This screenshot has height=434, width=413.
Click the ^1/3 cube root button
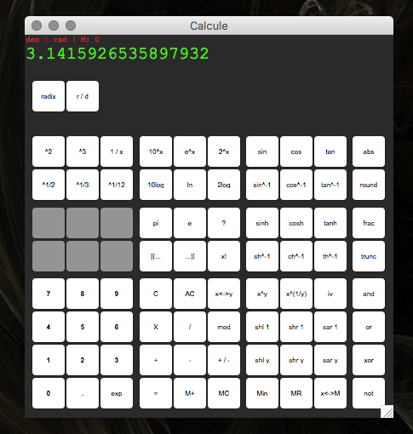pyautogui.click(x=83, y=185)
